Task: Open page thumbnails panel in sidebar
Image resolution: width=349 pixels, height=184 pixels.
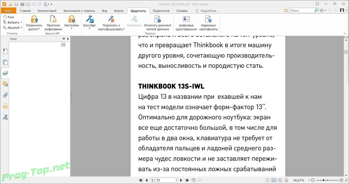Action: coord(5,62)
